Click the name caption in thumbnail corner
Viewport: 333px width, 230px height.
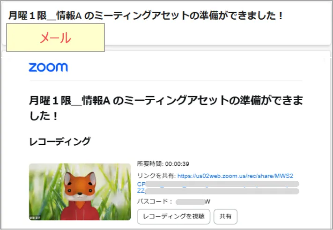coord(35,218)
